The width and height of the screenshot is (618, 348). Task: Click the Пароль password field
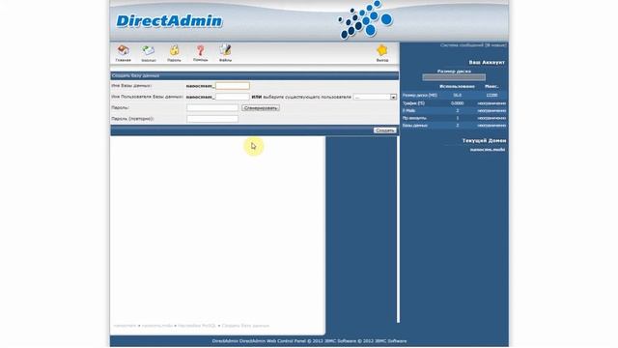212,107
